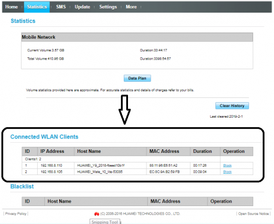The height and width of the screenshot is (224, 274).
Task: Click the Huawei Technologies copyright text
Action: pos(140,214)
